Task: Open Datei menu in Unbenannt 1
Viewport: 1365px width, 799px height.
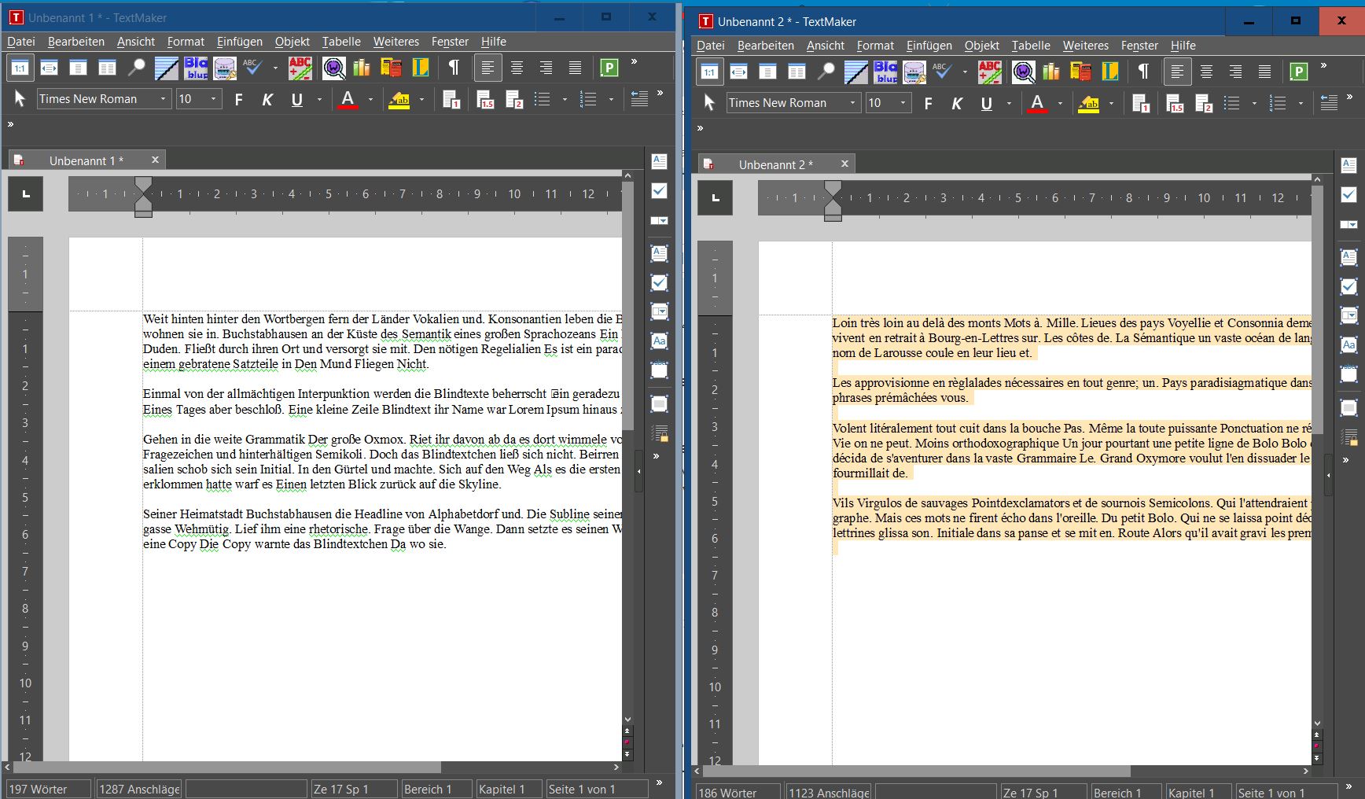Action: (x=21, y=42)
